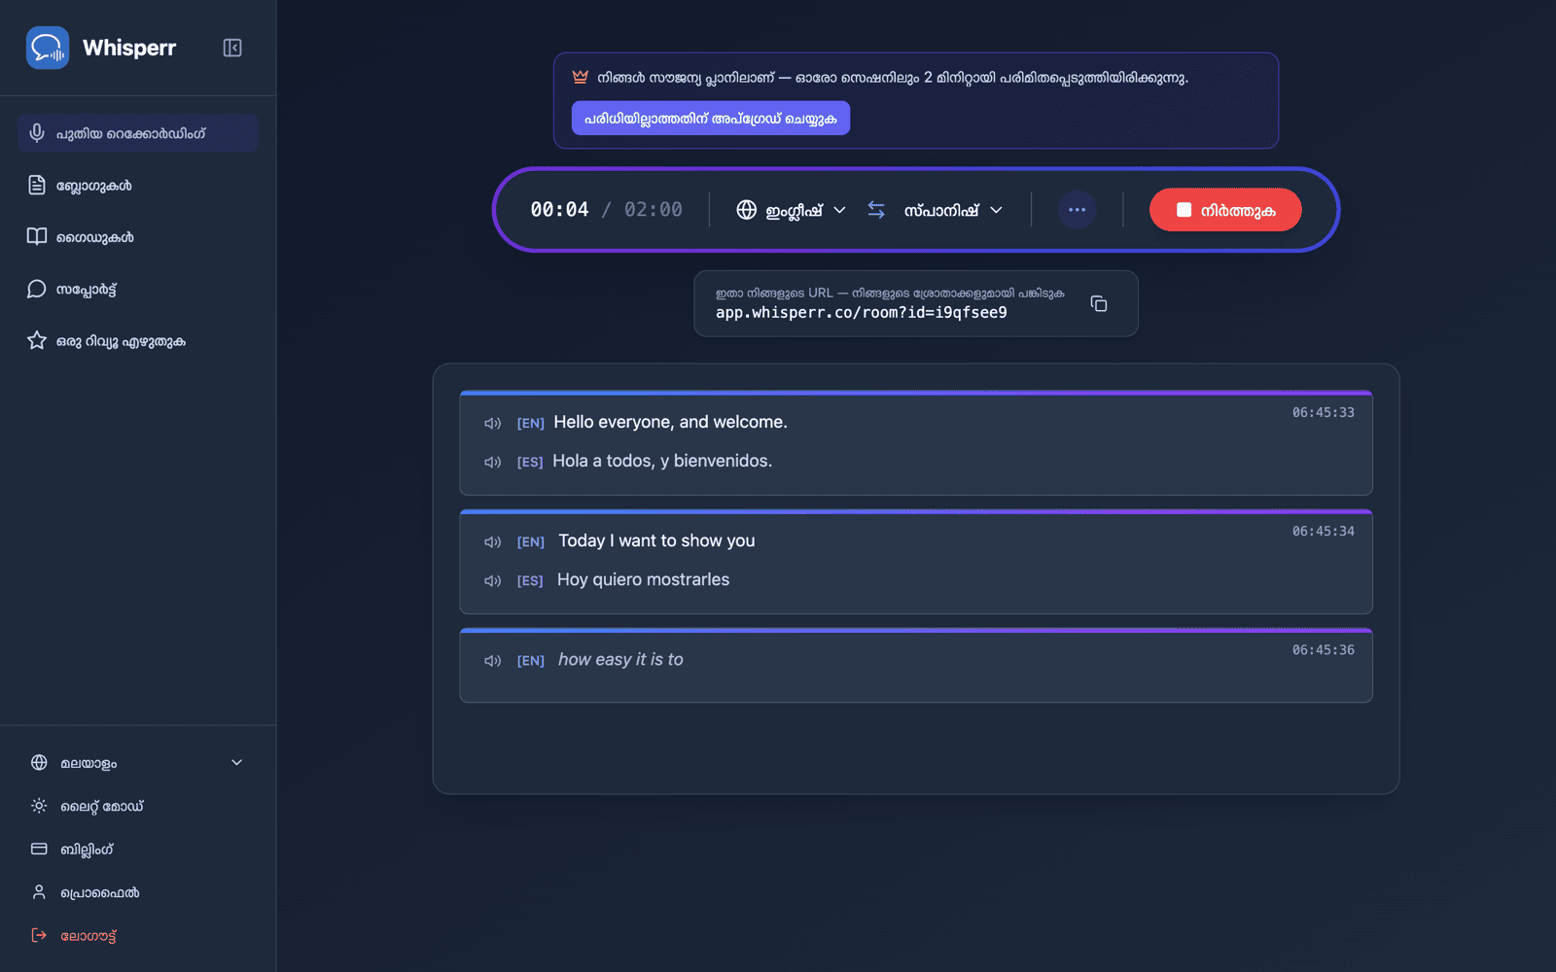The image size is (1556, 972).
Task: Open the സപ്പോർട്ട് sidebar item
Action: [x=137, y=289]
